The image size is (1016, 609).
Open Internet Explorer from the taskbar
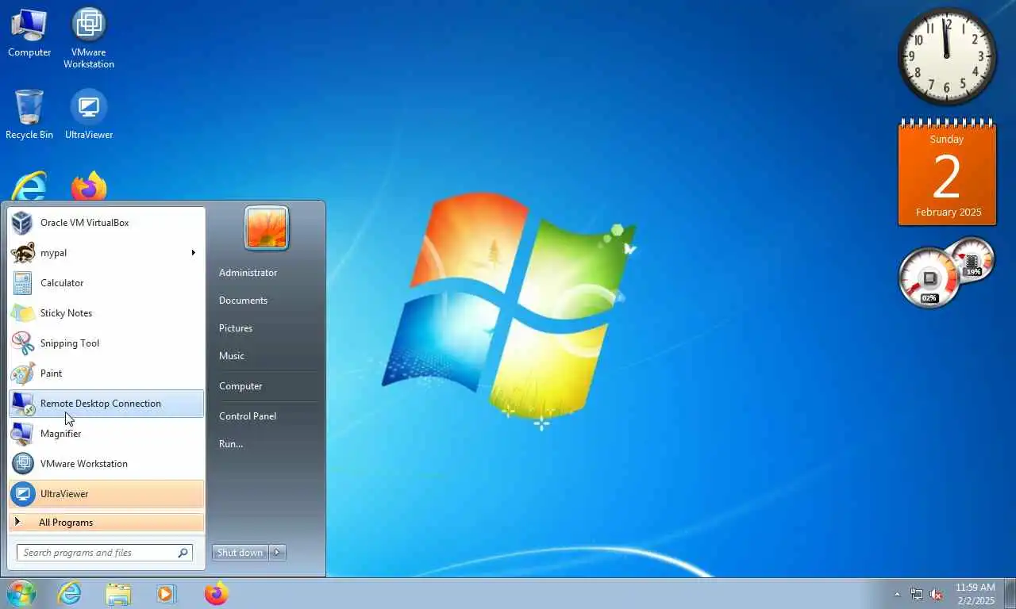tap(70, 593)
